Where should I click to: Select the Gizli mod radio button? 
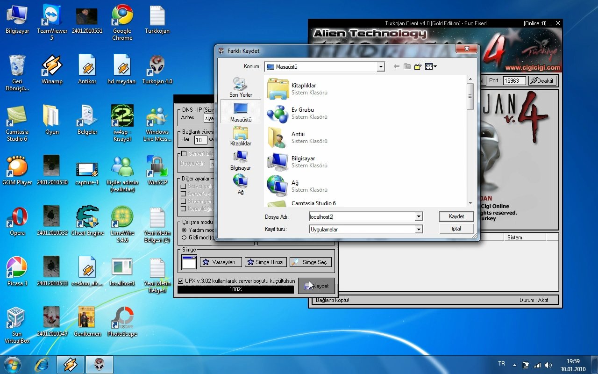pos(184,237)
